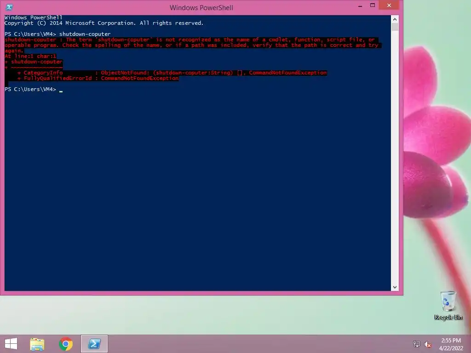Screen dimensions: 471x353
Task: Click the muted volume tray icon
Action: [x=428, y=344]
